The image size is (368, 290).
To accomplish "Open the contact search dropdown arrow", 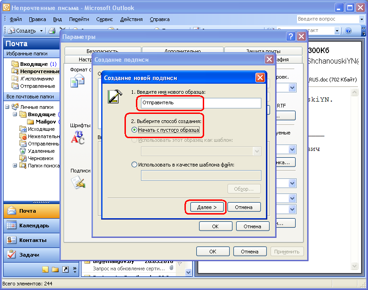I will click(337, 31).
